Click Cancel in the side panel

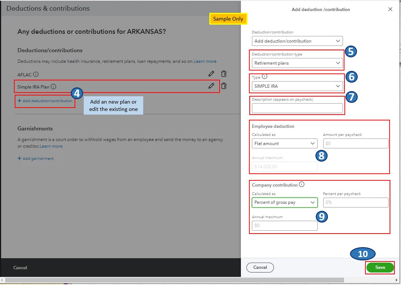[260, 267]
